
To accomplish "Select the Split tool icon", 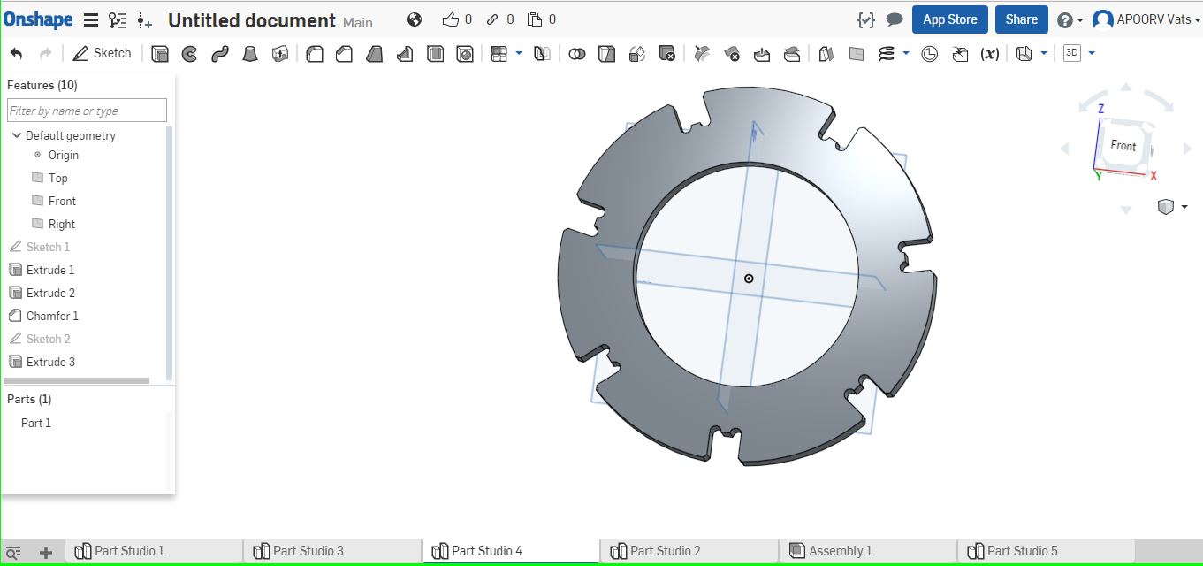I will [606, 54].
